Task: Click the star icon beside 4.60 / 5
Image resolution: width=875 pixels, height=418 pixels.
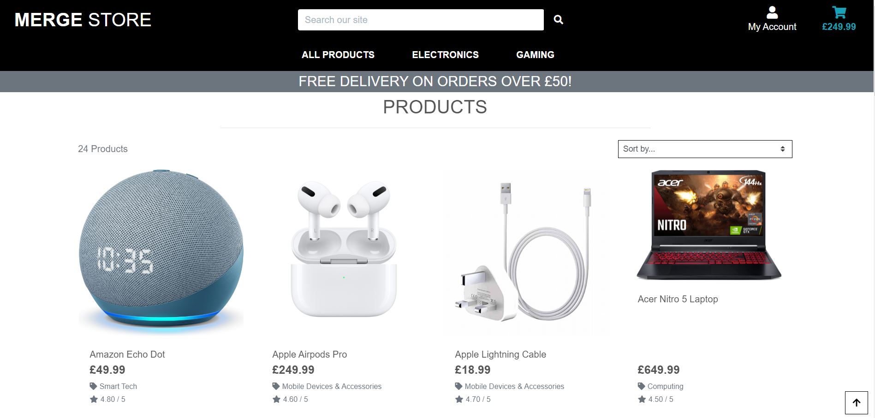Action: click(x=276, y=399)
